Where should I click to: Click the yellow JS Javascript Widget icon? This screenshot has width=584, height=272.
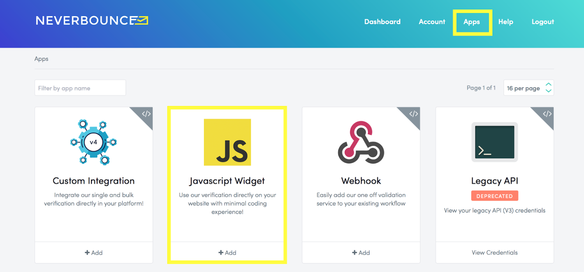[x=227, y=142]
